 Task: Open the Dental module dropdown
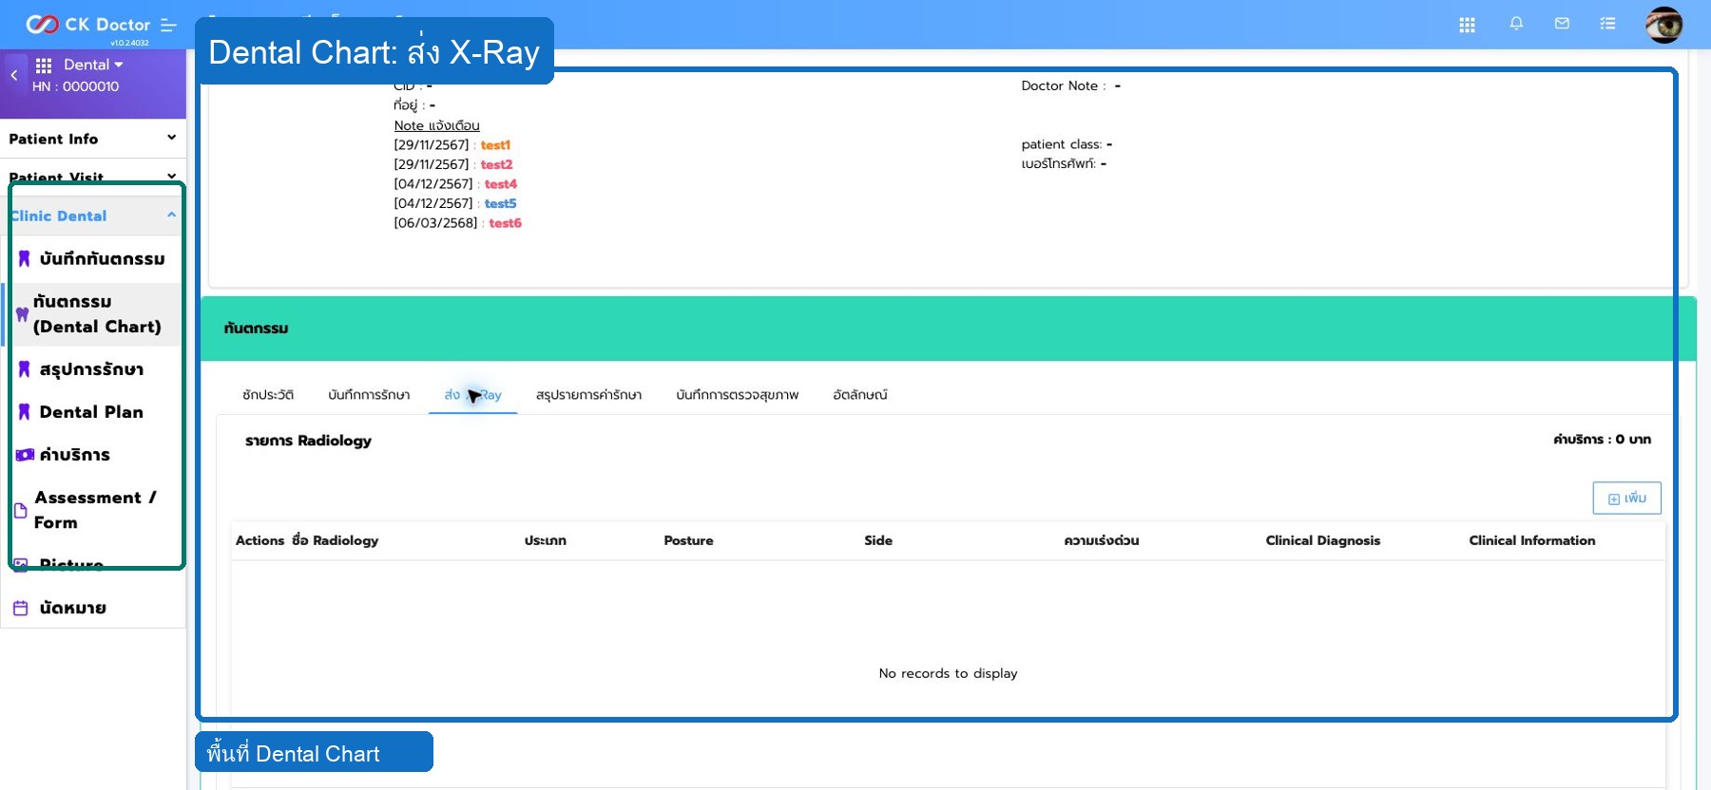93,65
